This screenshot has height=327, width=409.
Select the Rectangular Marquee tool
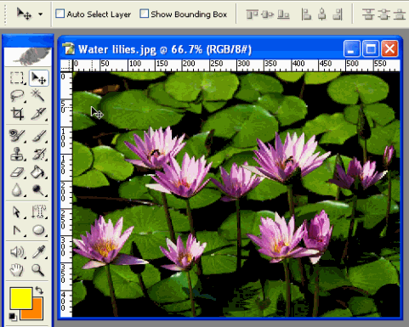(17, 78)
